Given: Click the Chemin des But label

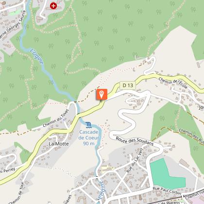Looking at the screenshot, I should tap(191, 136).
